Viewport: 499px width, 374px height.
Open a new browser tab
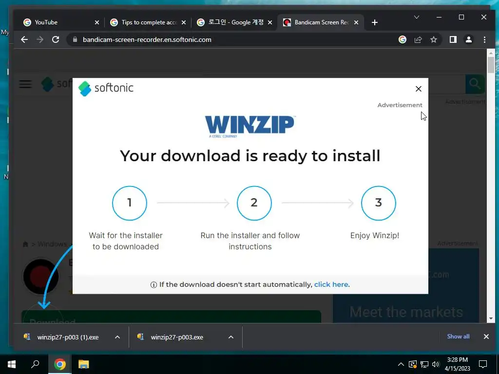click(x=375, y=22)
